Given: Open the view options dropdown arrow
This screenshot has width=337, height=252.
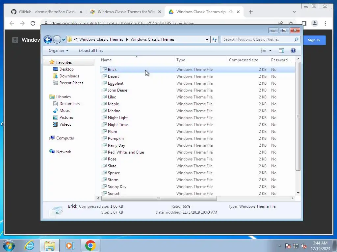Looking at the screenshot, I should point(271,51).
